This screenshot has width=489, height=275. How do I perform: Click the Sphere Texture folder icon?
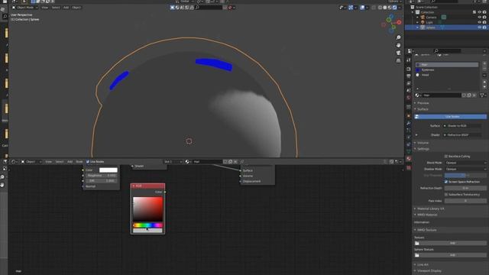(417, 255)
